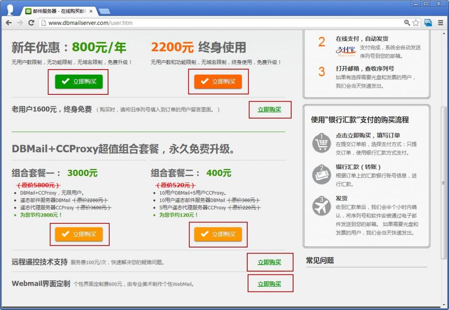Click the 银行汇款（转账） step title
449x310 pixels.
358,167
